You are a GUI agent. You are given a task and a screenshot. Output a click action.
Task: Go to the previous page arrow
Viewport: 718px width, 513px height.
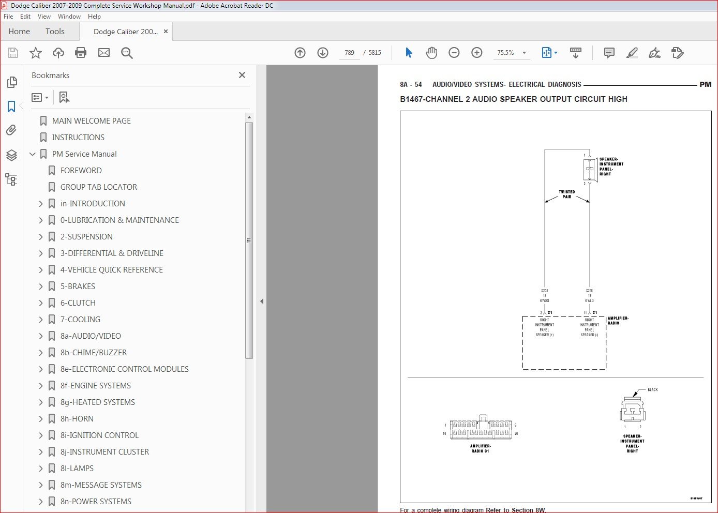click(x=300, y=53)
